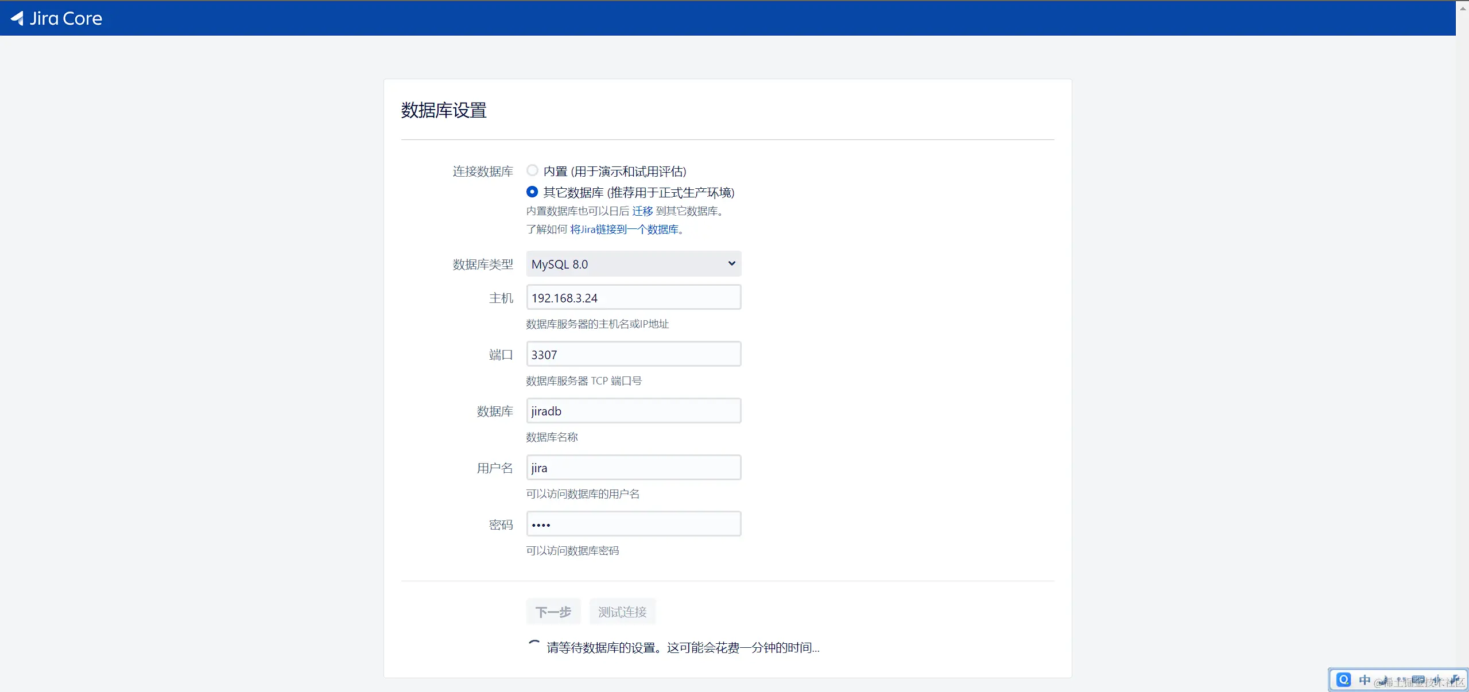Select the other database radio option
The height and width of the screenshot is (692, 1469).
tap(532, 192)
